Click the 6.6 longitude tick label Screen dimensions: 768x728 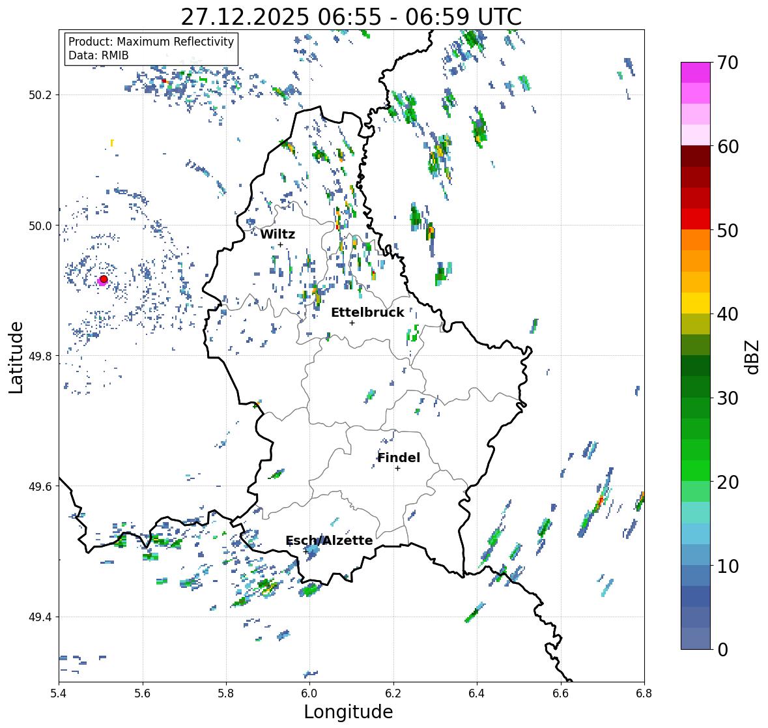tap(561, 693)
